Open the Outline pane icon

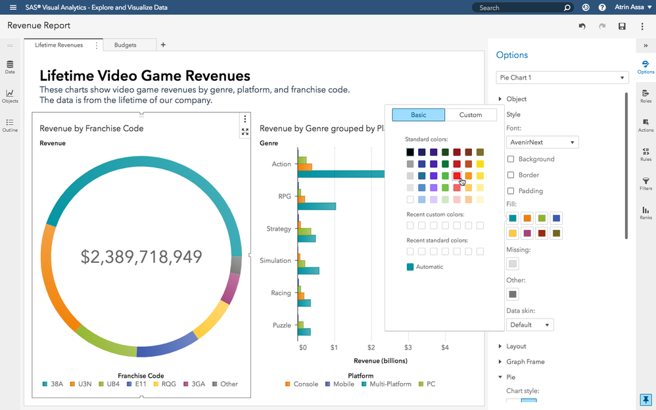click(10, 125)
